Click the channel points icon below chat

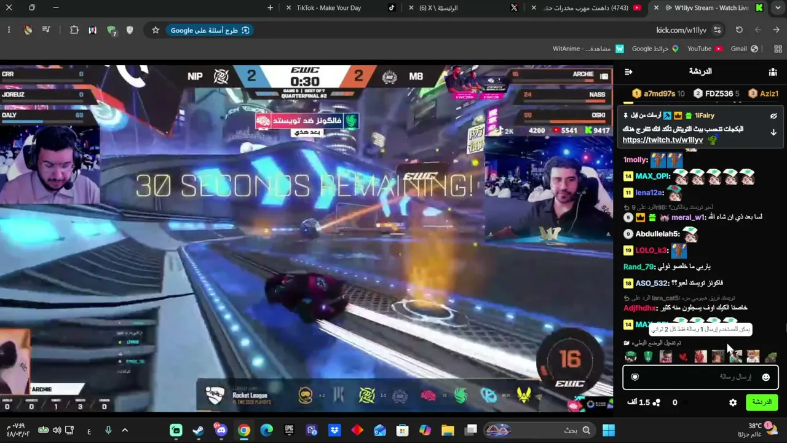pyautogui.click(x=656, y=402)
